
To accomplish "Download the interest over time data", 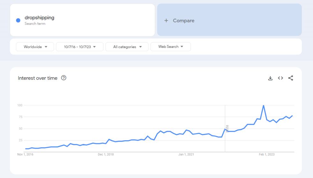I will [270, 78].
